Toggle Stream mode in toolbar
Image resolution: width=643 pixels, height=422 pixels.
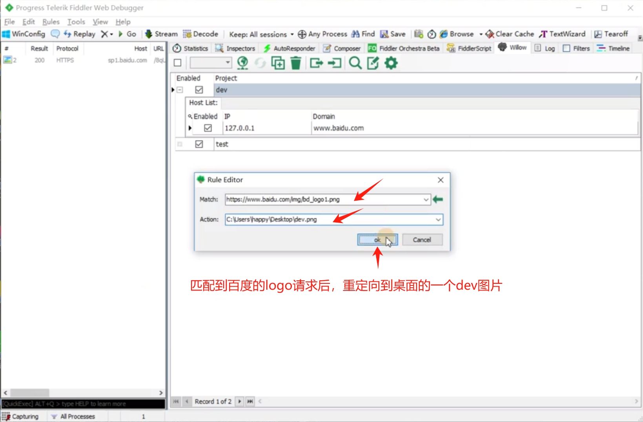(x=161, y=34)
